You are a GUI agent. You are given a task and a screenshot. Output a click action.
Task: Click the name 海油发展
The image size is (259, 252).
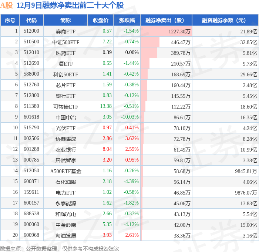click(x=66, y=236)
